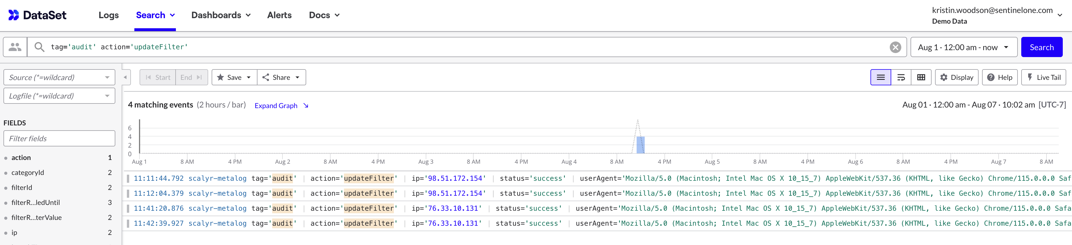1072x245 pixels.
Task: Toggle wrapped-lines log view
Action: [x=900, y=77]
